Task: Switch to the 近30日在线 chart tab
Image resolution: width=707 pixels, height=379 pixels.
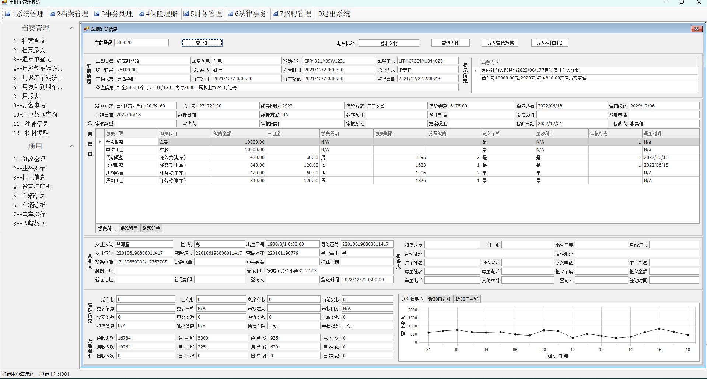Action: [440, 299]
